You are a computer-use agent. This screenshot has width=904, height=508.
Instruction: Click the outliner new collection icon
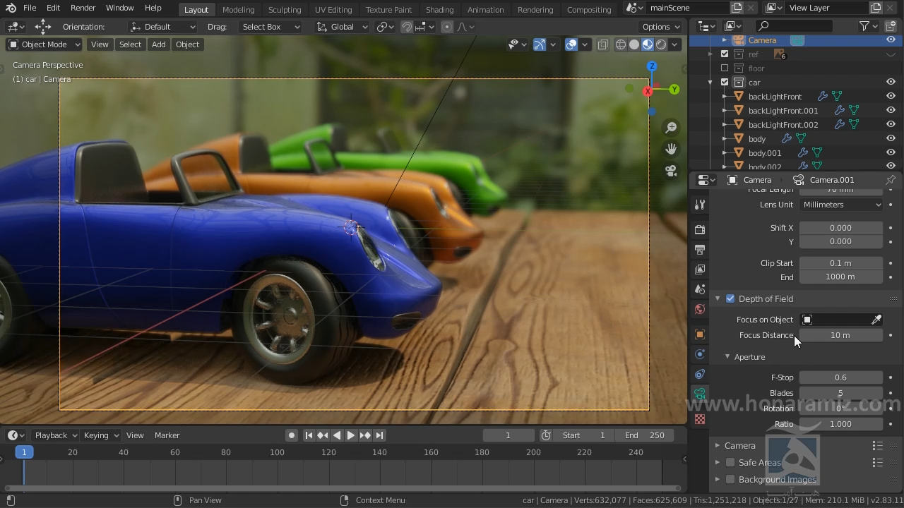click(891, 26)
